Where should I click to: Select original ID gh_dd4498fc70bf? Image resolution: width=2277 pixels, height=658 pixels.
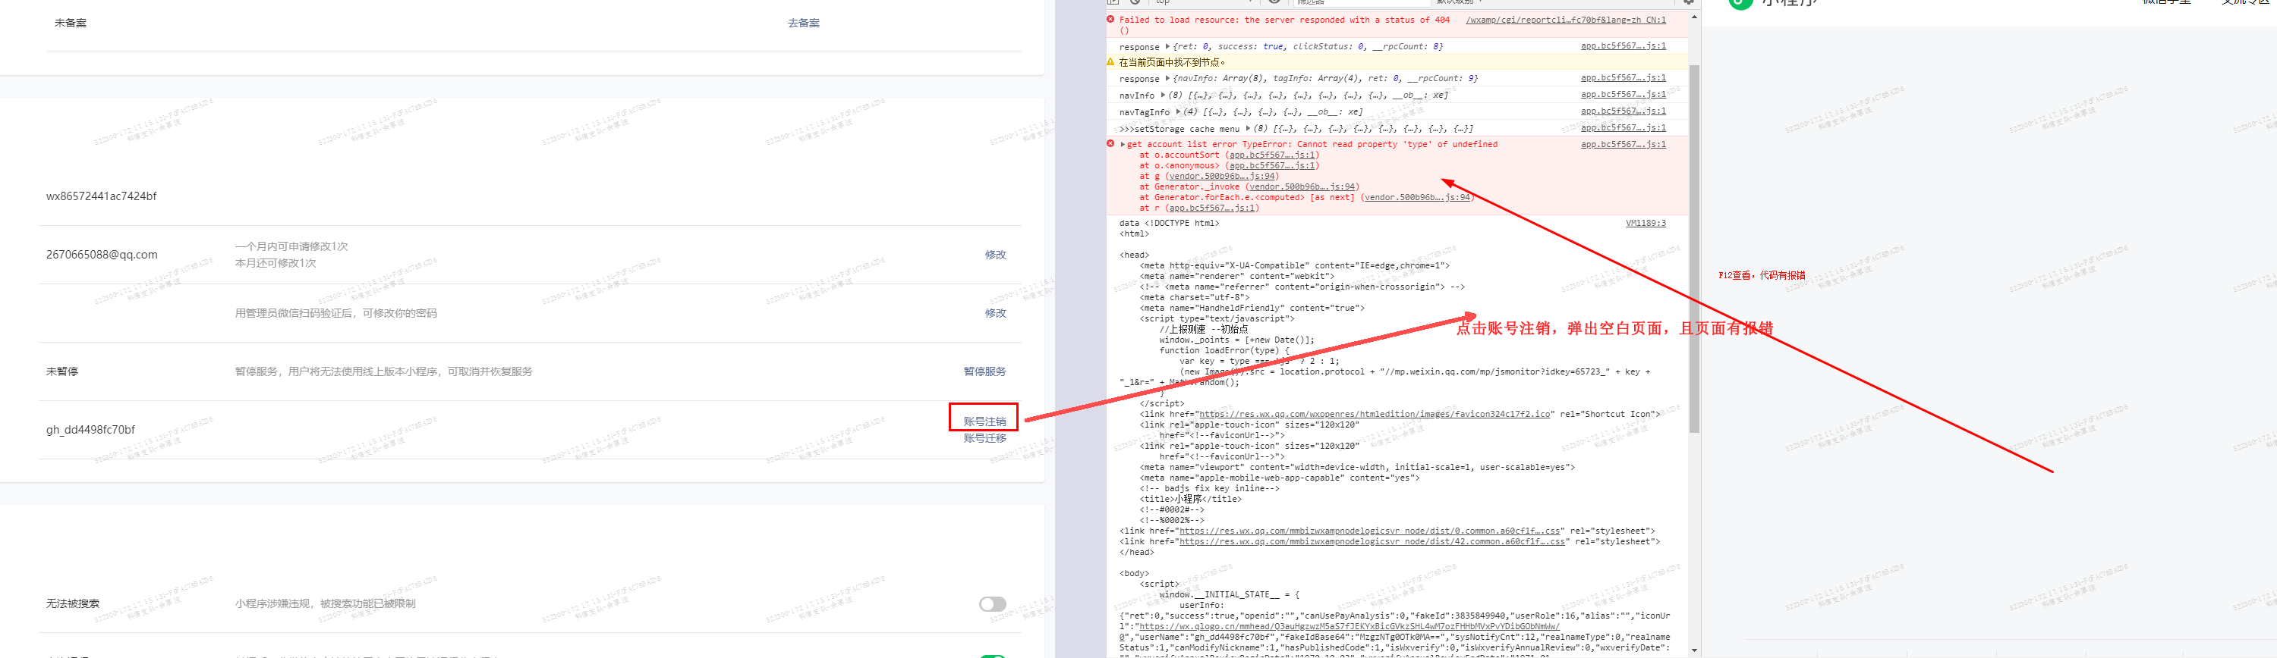pyautogui.click(x=90, y=430)
